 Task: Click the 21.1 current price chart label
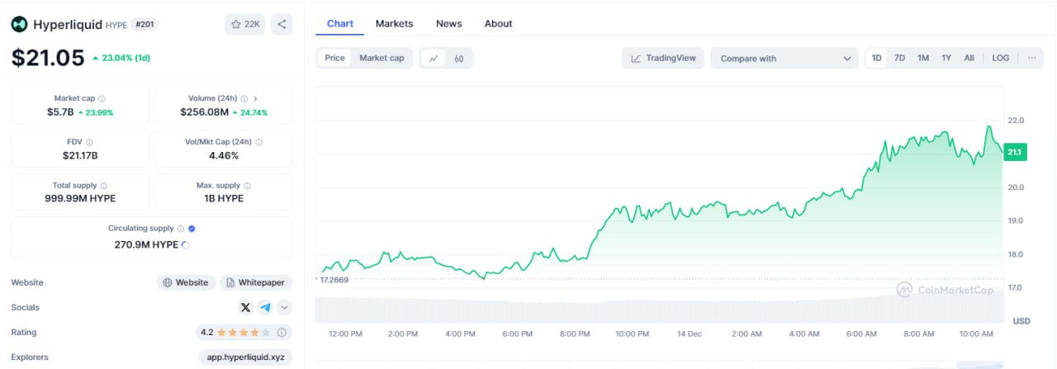click(x=1015, y=153)
